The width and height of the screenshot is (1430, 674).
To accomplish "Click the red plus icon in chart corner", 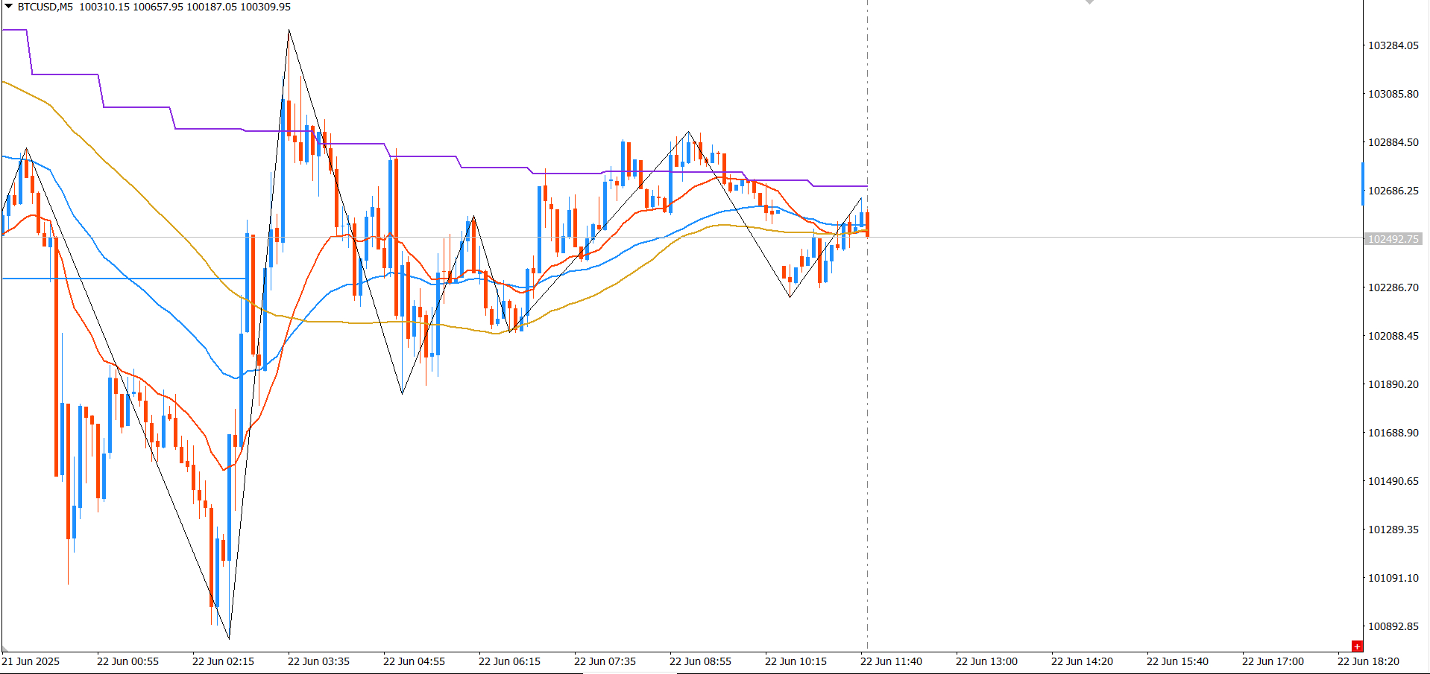I will tap(1357, 646).
